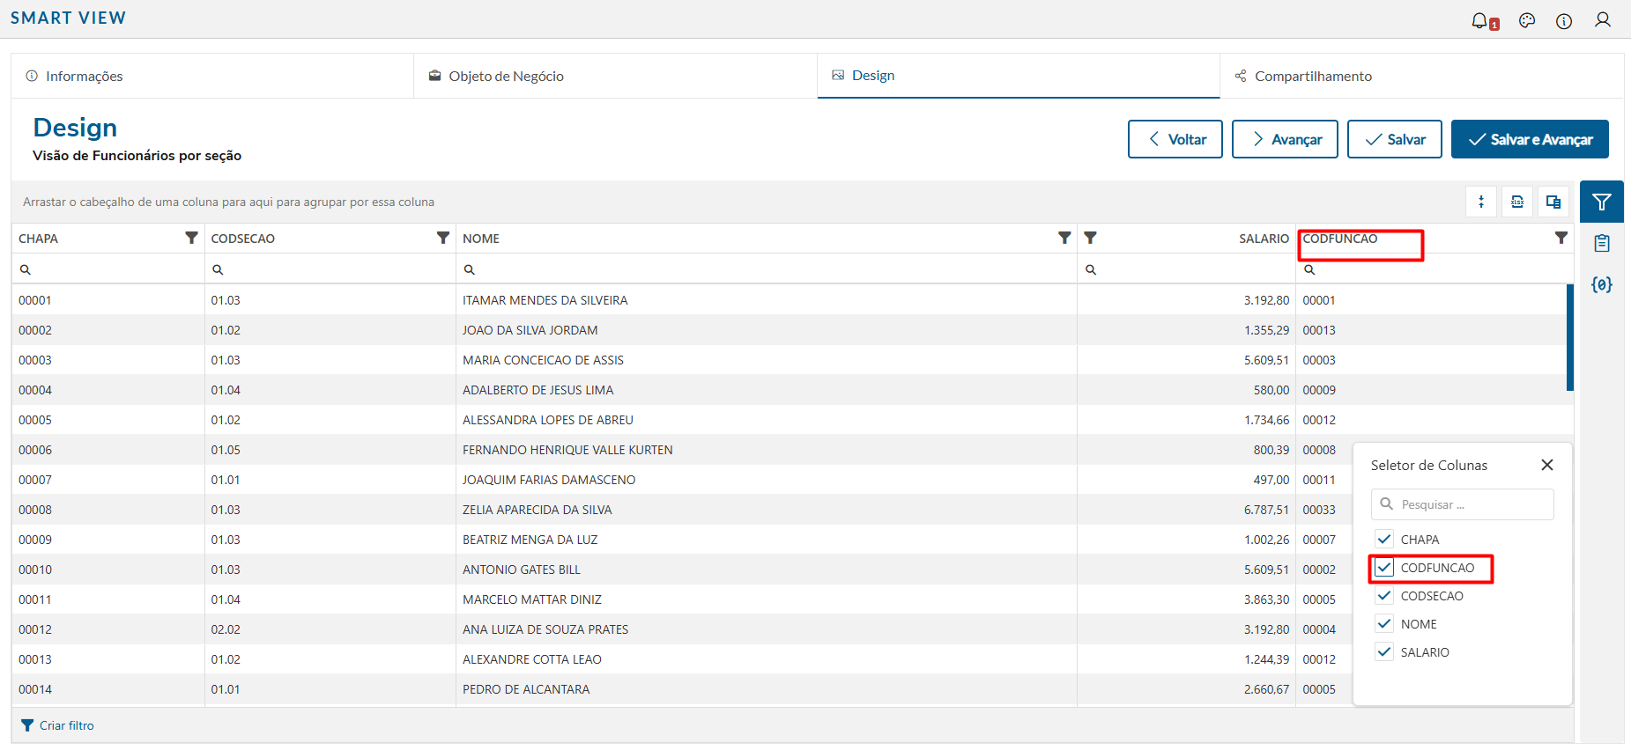Uncheck NOME in column selector
The height and width of the screenshot is (750, 1631).
[x=1384, y=623]
